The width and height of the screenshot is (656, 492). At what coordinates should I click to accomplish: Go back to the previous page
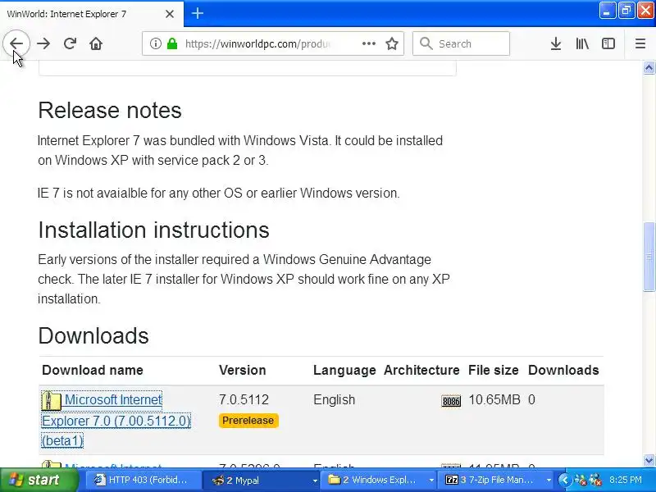(x=16, y=43)
